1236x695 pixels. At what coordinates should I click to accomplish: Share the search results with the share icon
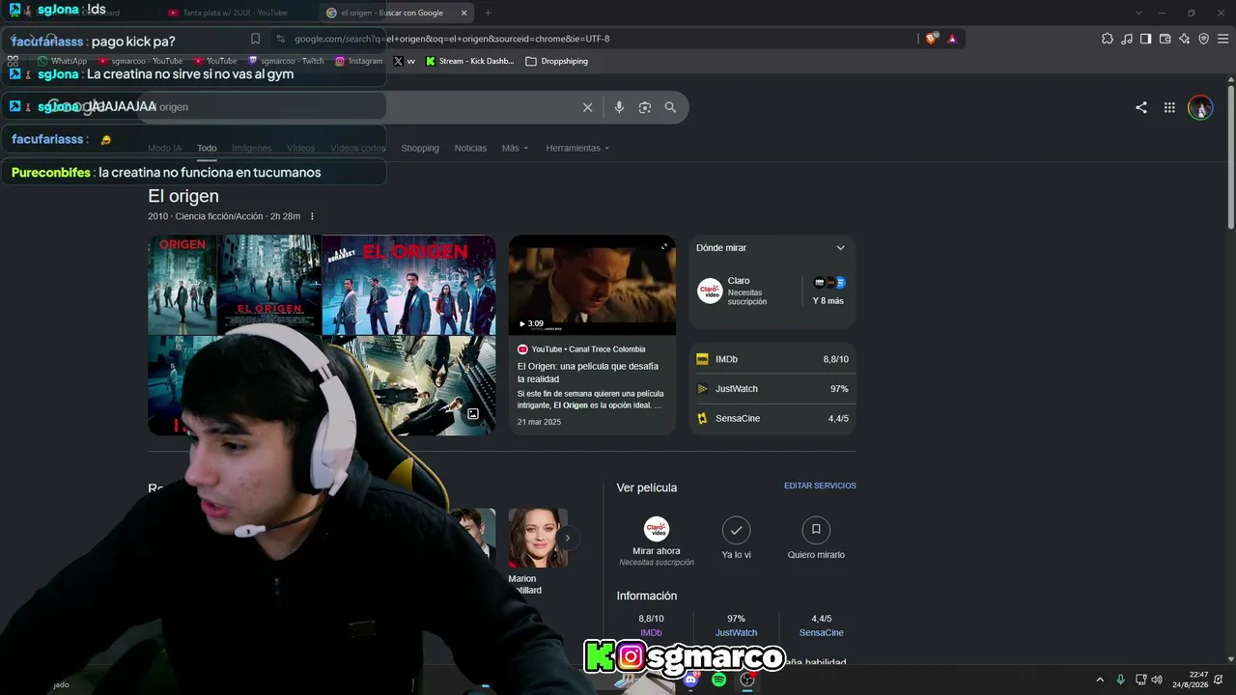[1141, 108]
